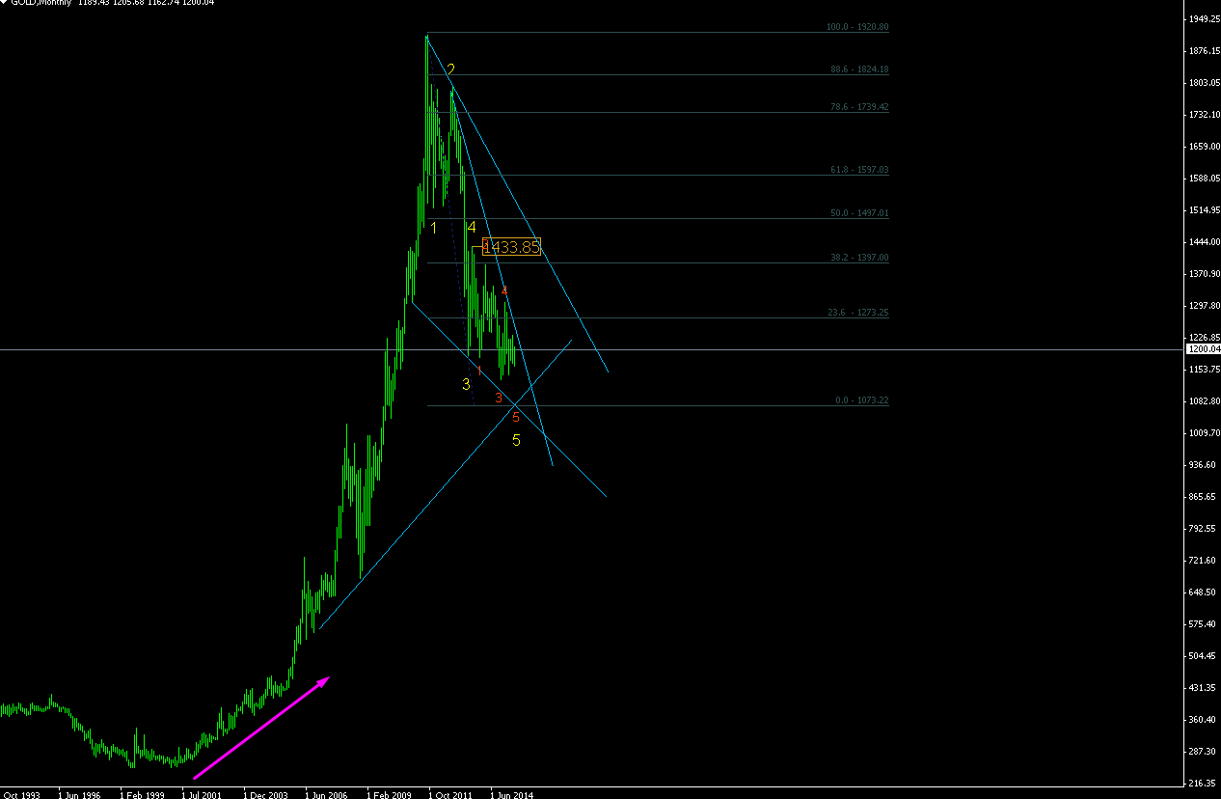This screenshot has width=1221, height=799.
Task: Select the orange 1433.85 price label box
Action: [511, 247]
